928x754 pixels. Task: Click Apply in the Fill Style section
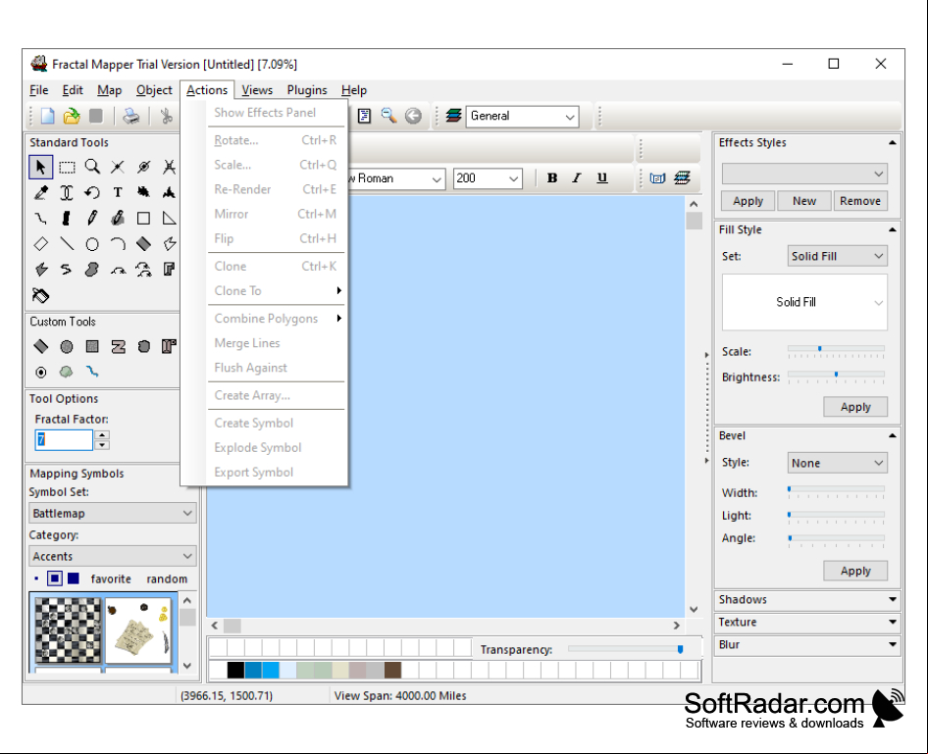(855, 407)
